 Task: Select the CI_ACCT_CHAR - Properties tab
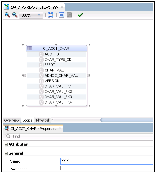pos(33,129)
